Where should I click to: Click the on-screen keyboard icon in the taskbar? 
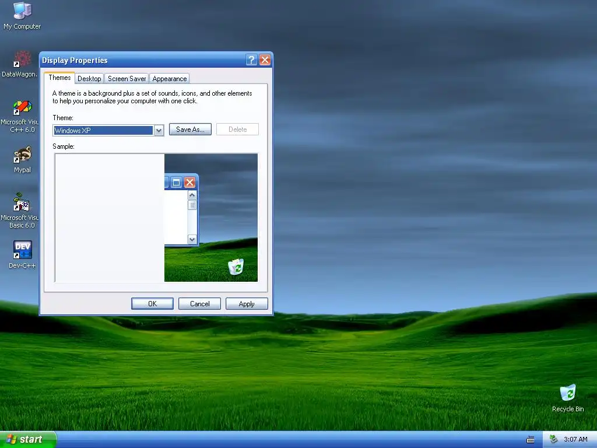[x=530, y=440]
